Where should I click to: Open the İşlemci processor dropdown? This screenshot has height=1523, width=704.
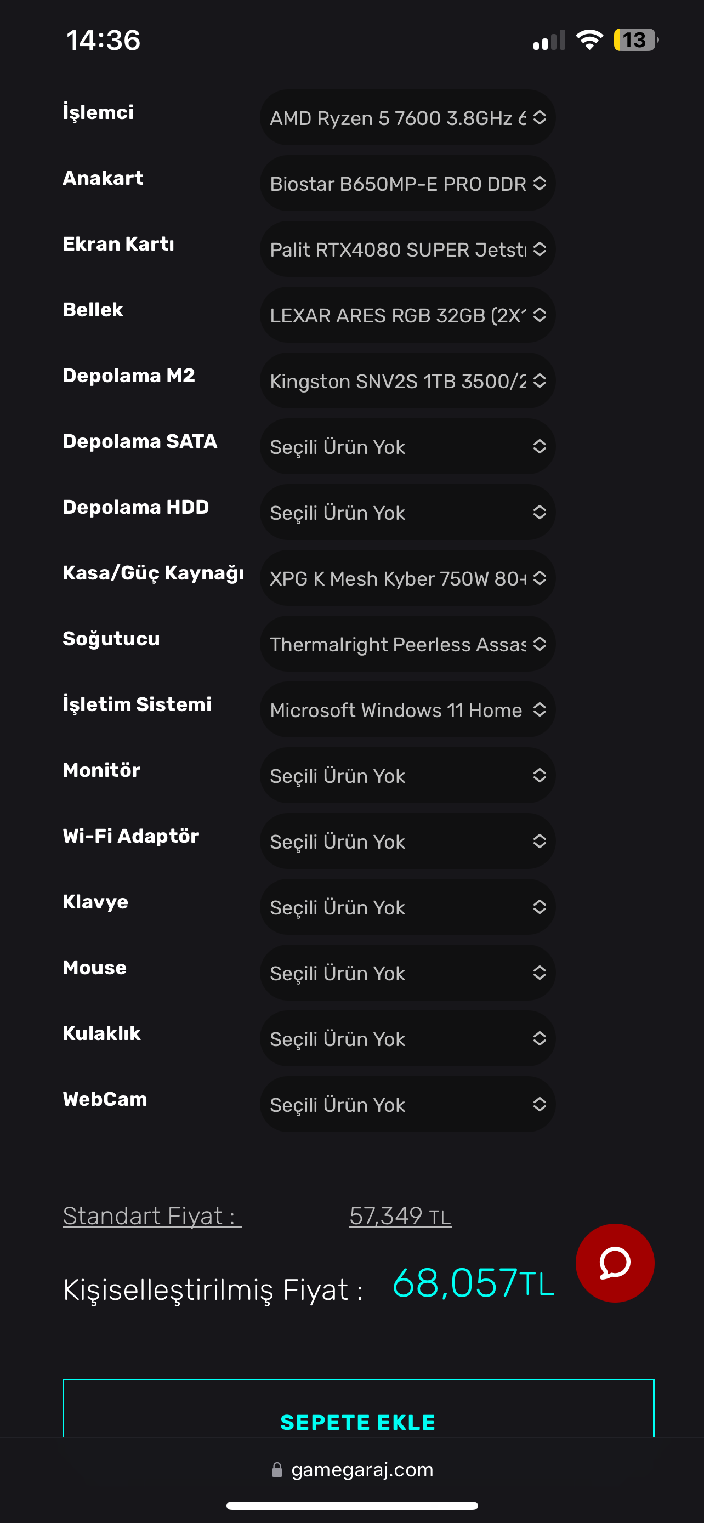point(407,118)
